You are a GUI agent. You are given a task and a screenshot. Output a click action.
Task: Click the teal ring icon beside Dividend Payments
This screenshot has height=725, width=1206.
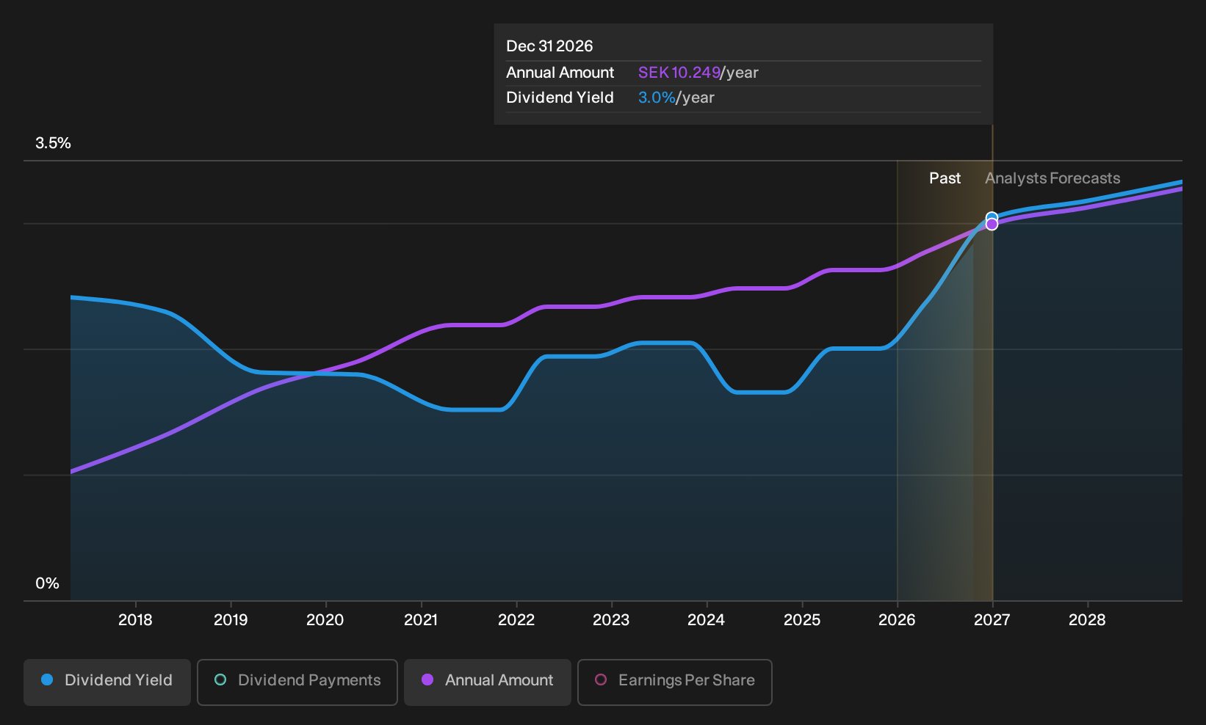click(x=220, y=680)
